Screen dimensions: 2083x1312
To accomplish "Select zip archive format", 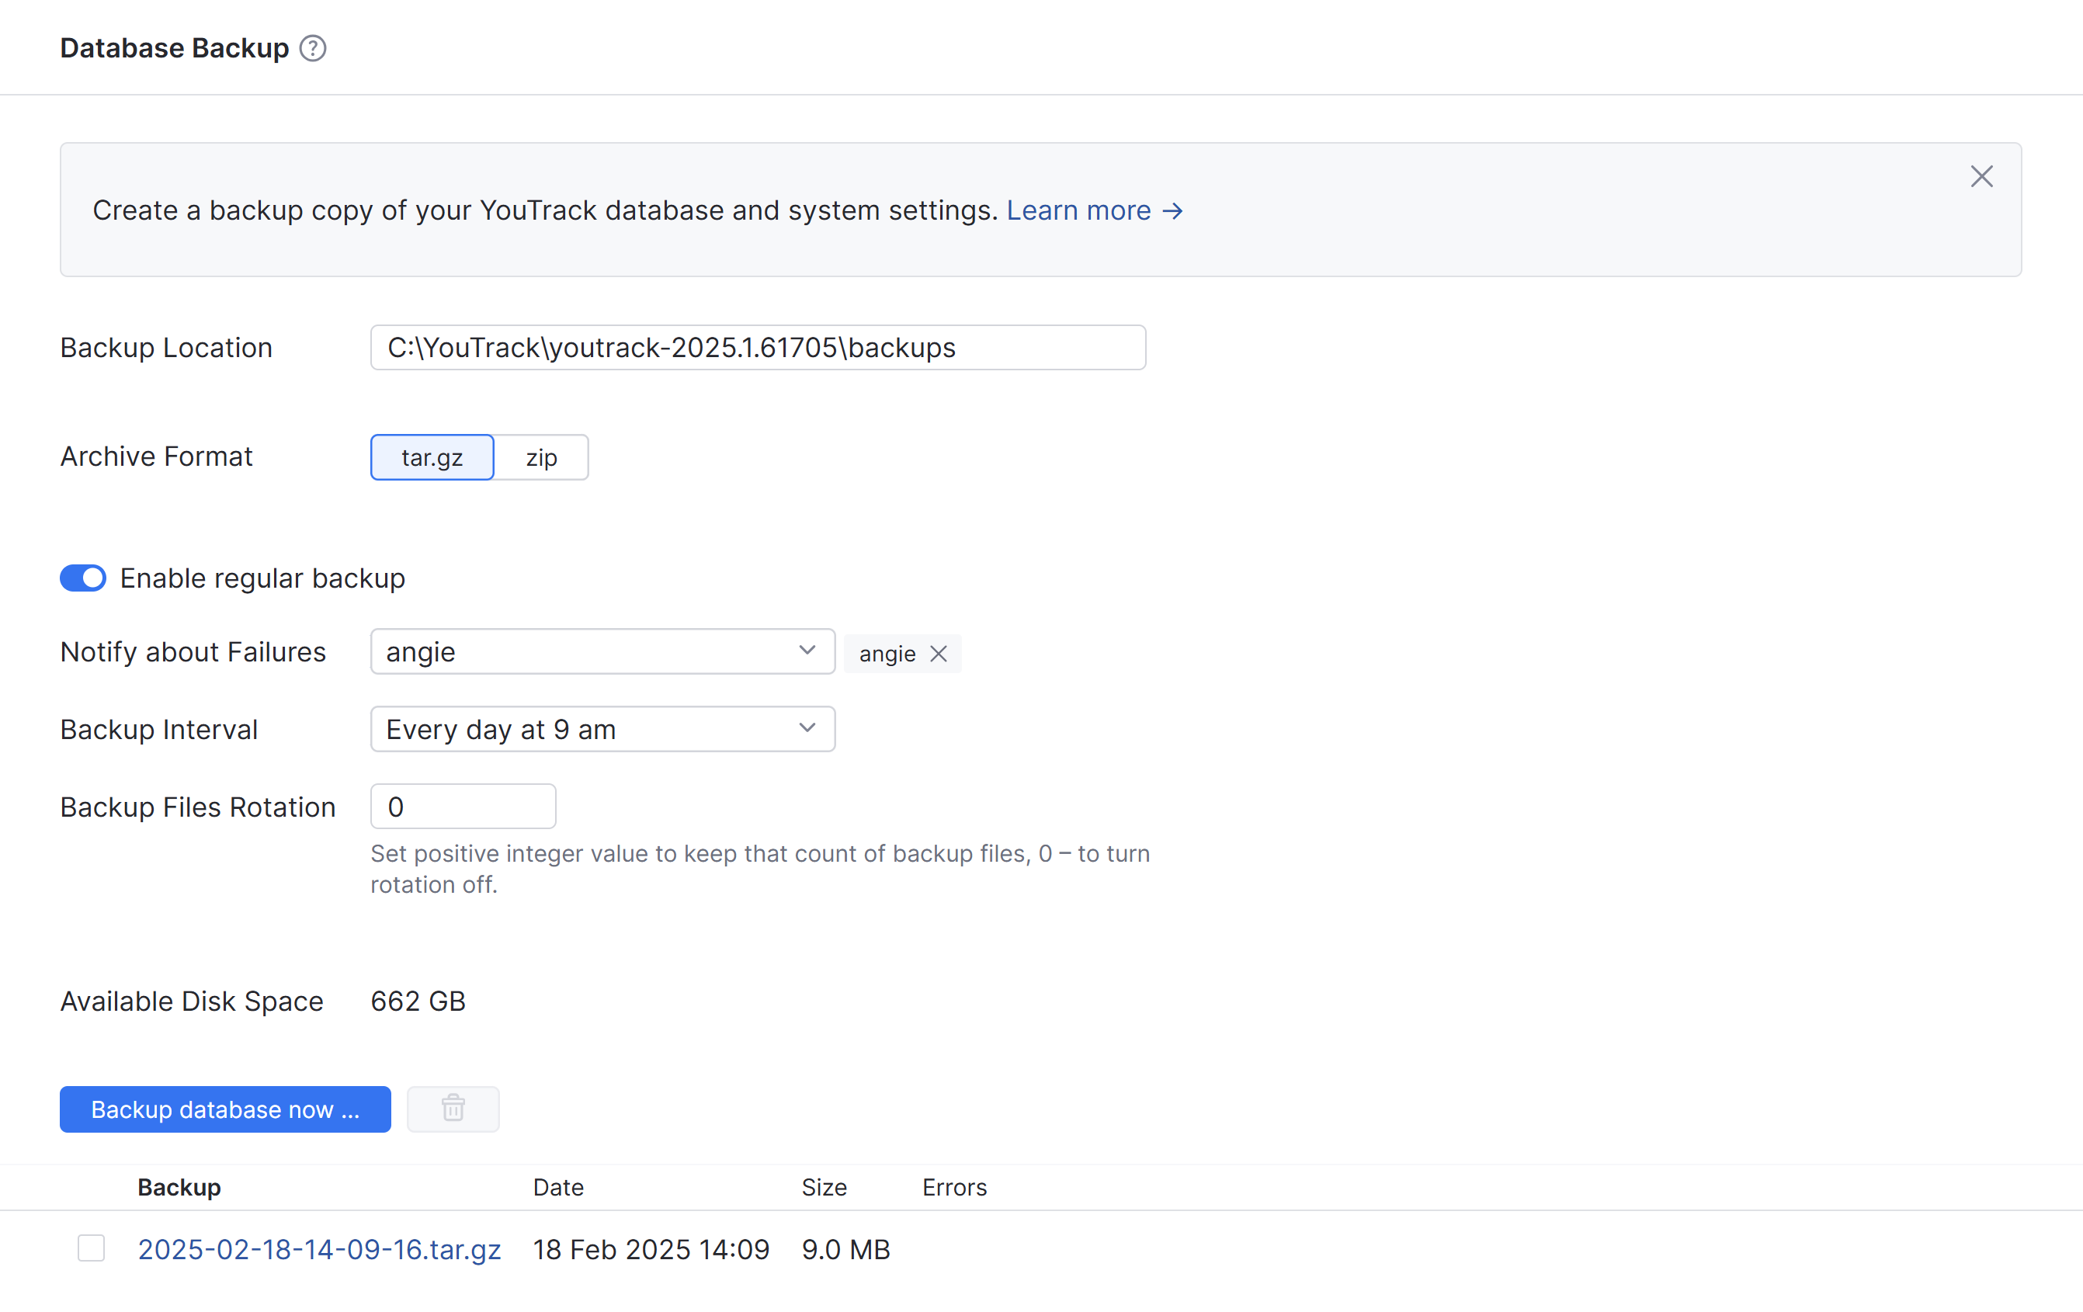I will pos(541,457).
